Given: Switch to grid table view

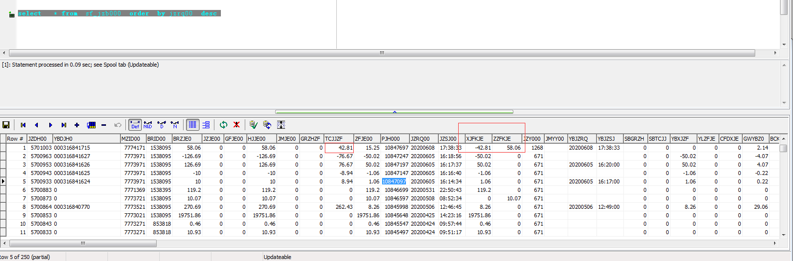Looking at the screenshot, I should [193, 125].
